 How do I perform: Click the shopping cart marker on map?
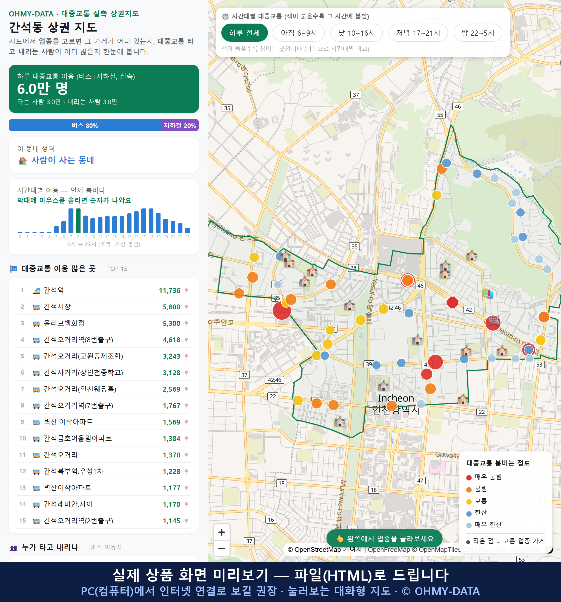(494, 320)
